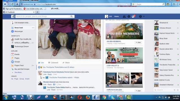The width and height of the screenshot is (180, 101).
Task: Open chat settings gear icon
Action: pos(174,90)
